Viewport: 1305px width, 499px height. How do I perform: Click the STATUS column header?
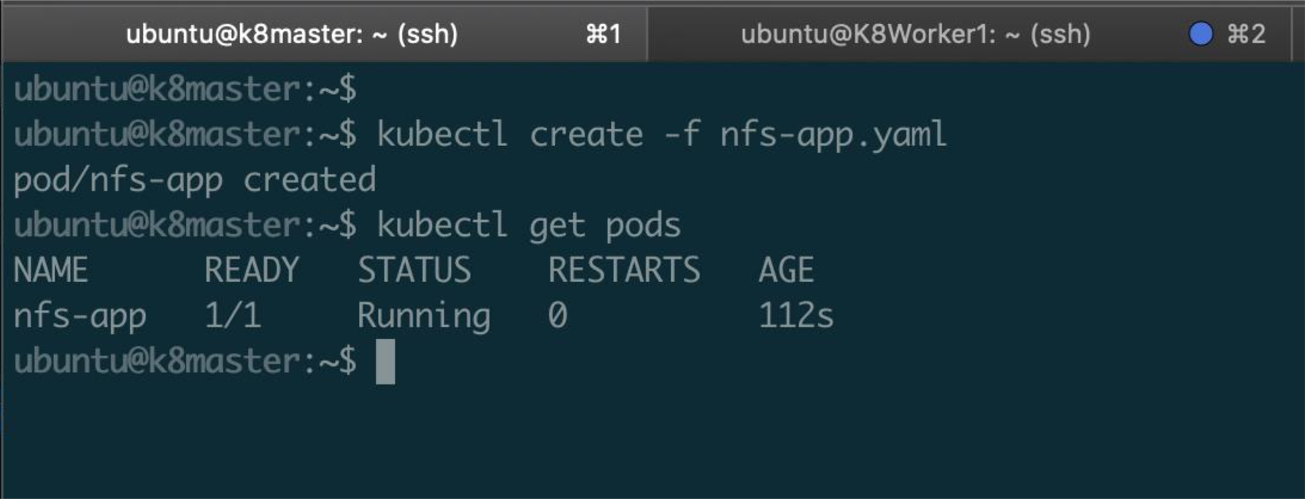[x=414, y=270]
